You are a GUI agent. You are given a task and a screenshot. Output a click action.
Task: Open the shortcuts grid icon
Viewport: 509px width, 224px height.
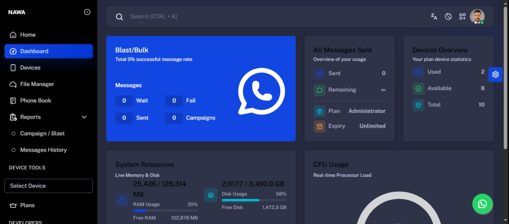tap(463, 16)
